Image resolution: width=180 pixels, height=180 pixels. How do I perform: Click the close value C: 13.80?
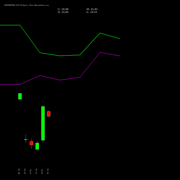63,9
